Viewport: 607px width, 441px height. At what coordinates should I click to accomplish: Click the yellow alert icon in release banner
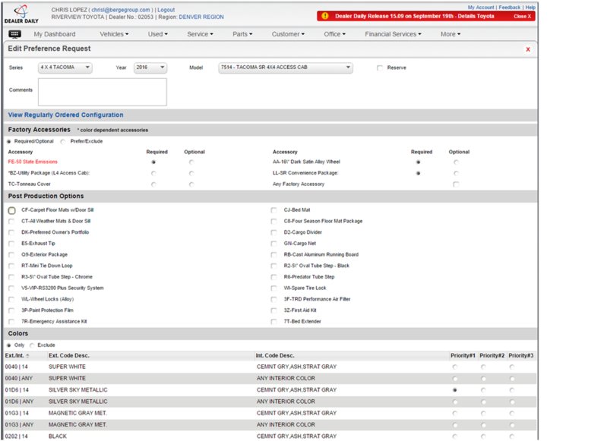(325, 16)
